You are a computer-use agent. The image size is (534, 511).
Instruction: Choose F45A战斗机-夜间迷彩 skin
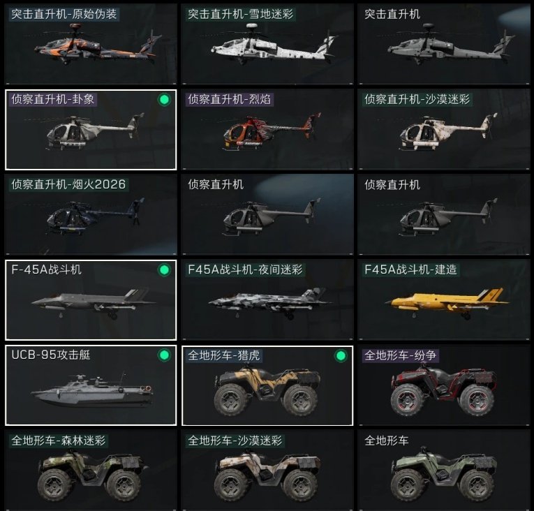point(267,299)
